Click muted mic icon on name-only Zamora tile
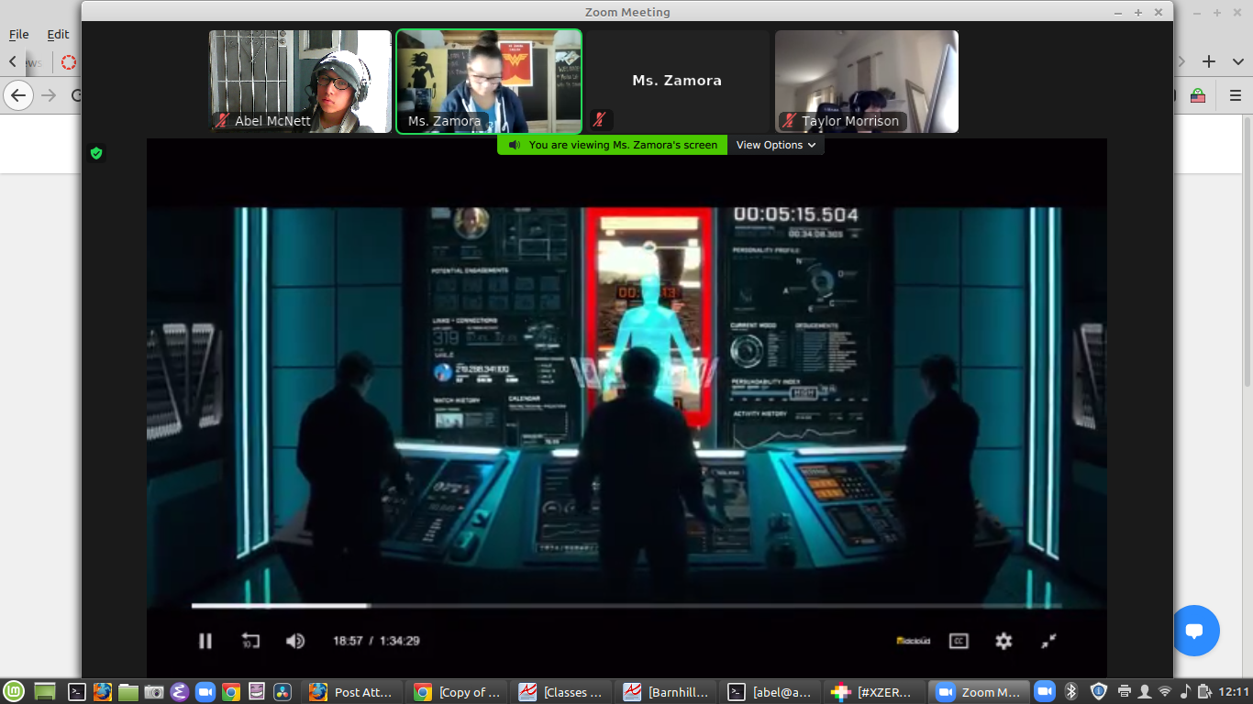Screen dimensions: 1253x704 coord(599,120)
